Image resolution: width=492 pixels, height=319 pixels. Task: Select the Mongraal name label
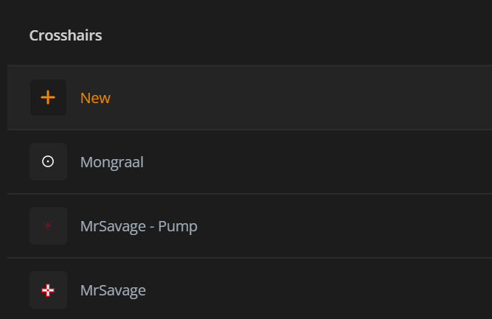coord(111,162)
